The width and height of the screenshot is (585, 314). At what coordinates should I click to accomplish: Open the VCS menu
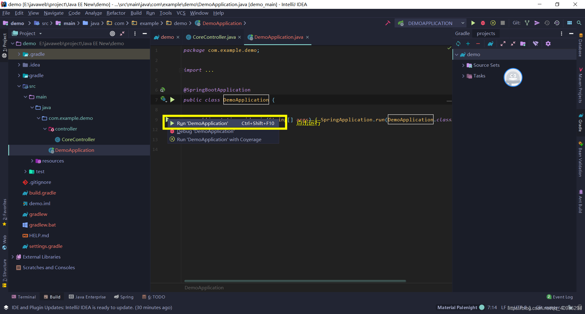[181, 13]
